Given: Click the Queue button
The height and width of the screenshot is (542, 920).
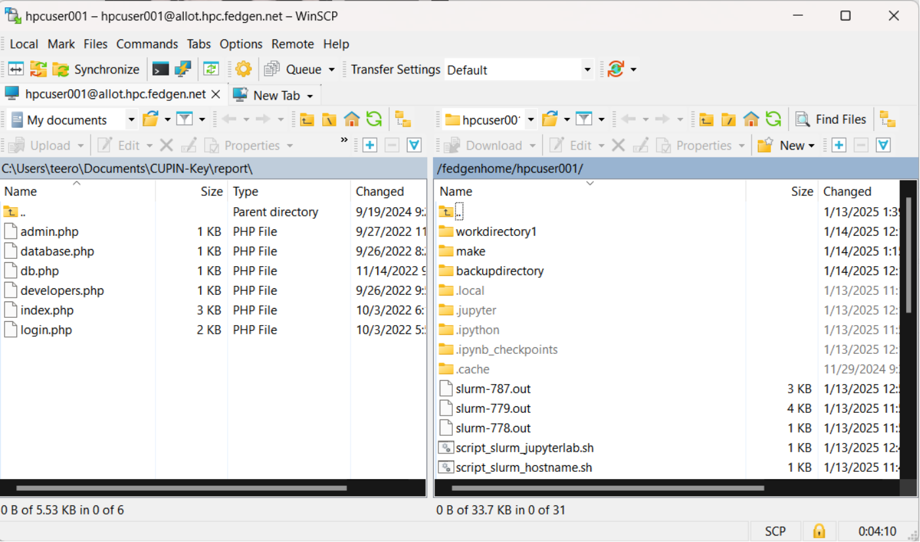Looking at the screenshot, I should 293,69.
